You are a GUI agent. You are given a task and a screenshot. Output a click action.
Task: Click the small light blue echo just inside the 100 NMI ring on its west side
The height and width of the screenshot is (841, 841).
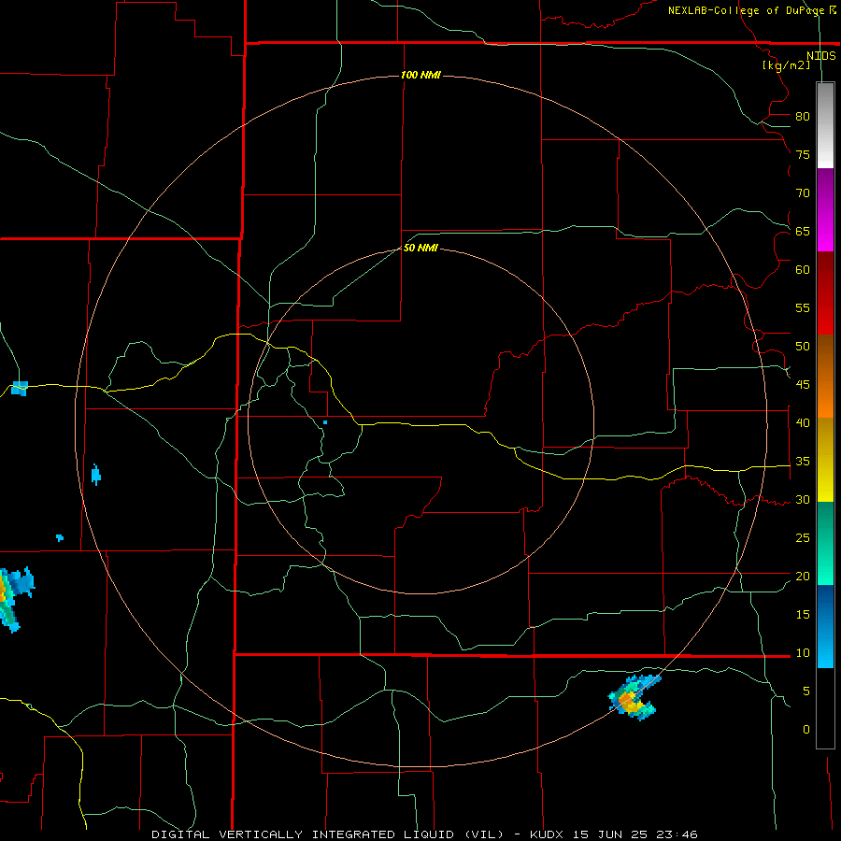[x=96, y=475]
